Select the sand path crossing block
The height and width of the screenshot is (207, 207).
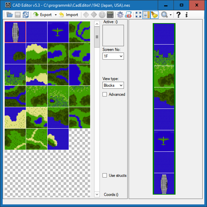[37, 139]
